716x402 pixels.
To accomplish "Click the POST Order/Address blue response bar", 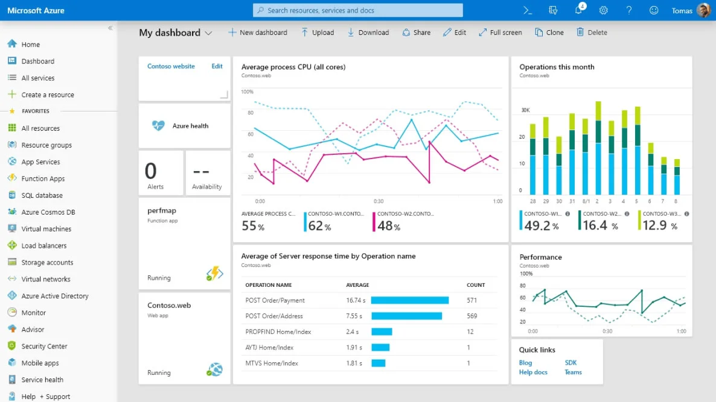I will tap(406, 316).
